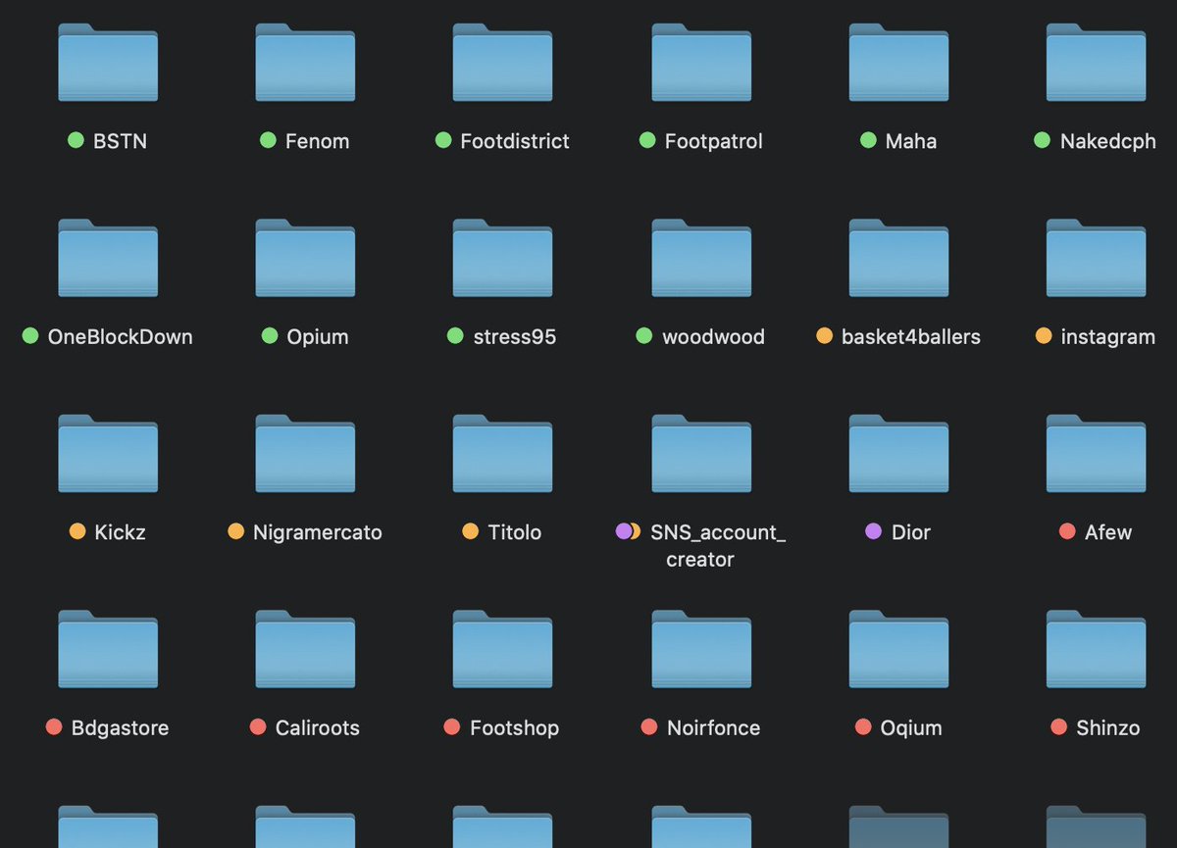This screenshot has width=1177, height=848.
Task: Click the Footpatrol name label
Action: pyautogui.click(x=713, y=141)
